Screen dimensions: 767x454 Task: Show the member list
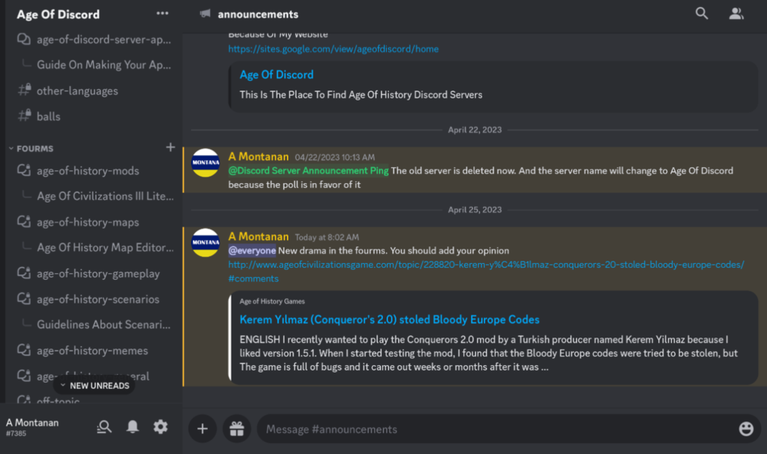[736, 14]
